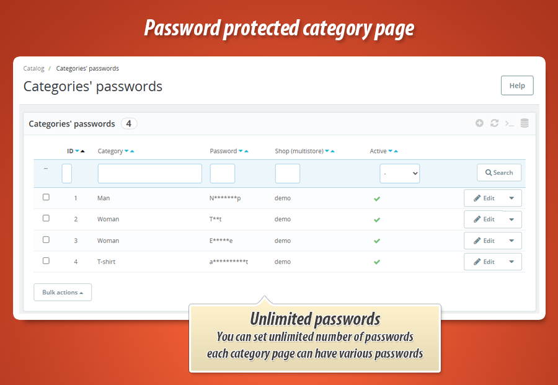Open the Catalog breadcrumb link

pos(33,68)
